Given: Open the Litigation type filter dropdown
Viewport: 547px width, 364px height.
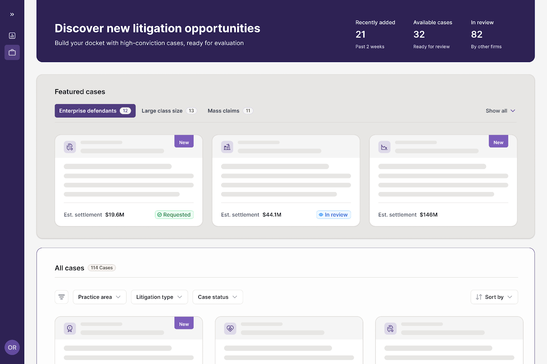Looking at the screenshot, I should click(159, 297).
